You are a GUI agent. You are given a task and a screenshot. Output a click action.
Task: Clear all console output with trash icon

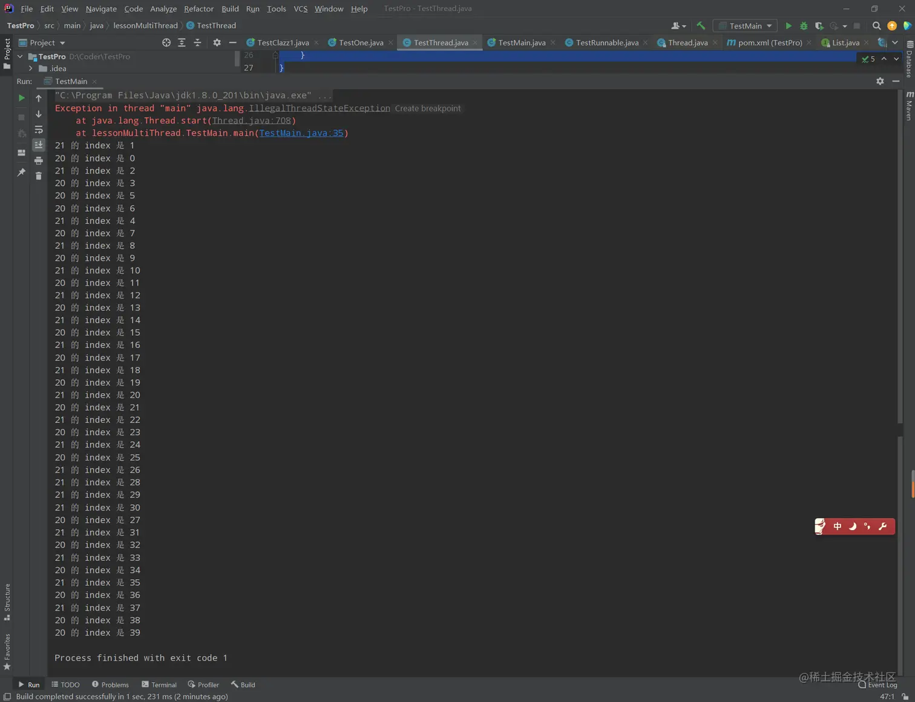coord(39,176)
